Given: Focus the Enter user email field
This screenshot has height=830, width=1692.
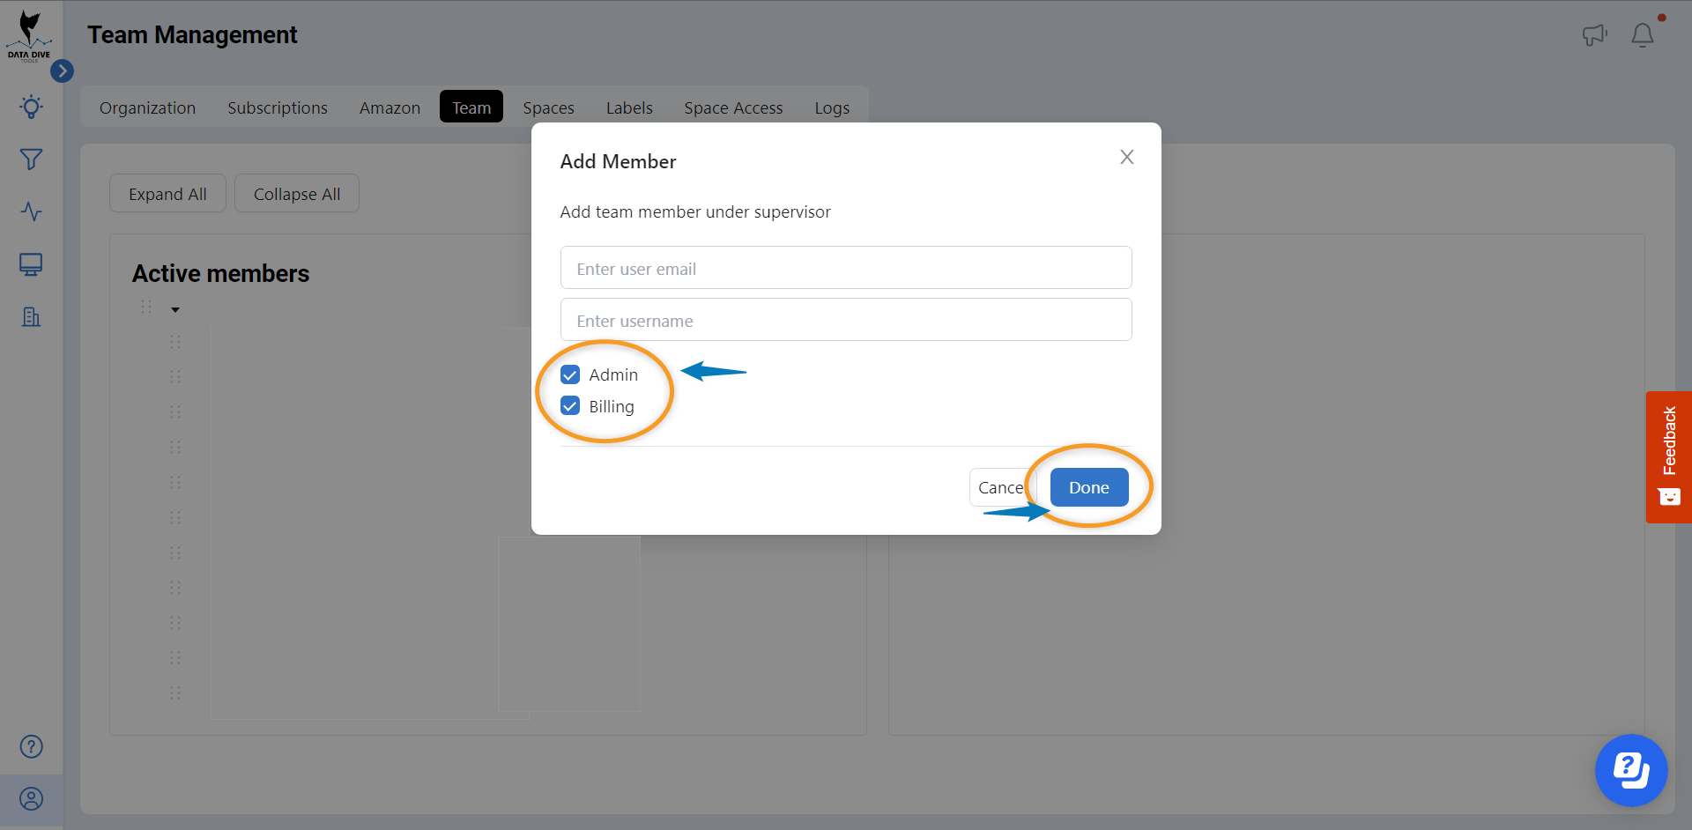Looking at the screenshot, I should coord(846,268).
